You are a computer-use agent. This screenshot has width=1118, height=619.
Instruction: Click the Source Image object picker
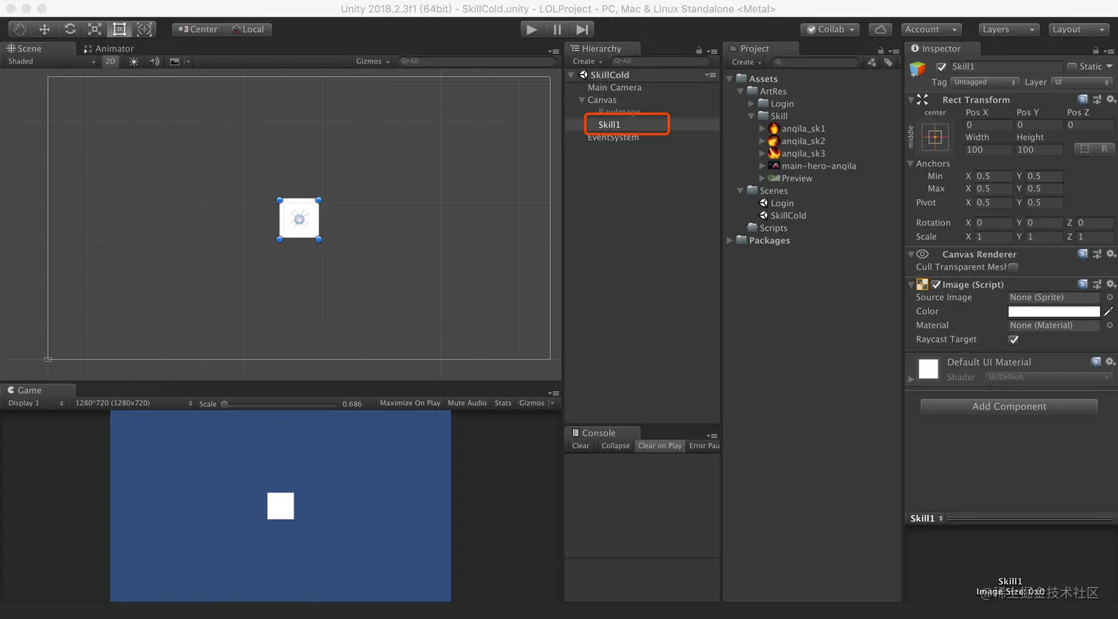click(x=1110, y=297)
